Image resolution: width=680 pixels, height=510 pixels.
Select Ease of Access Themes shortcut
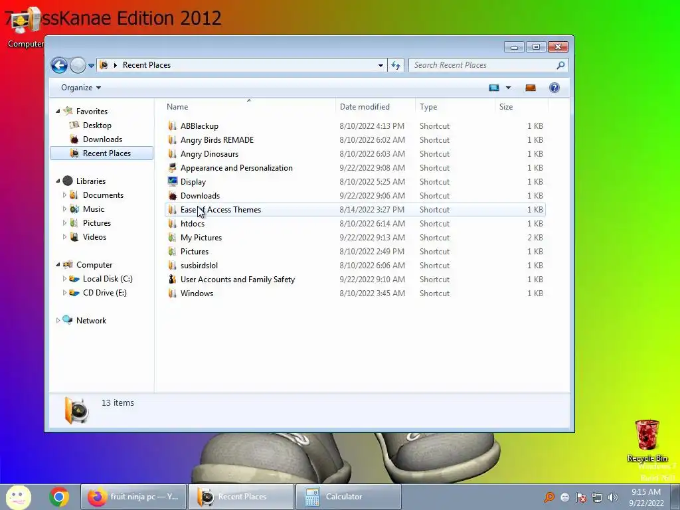[x=355, y=210]
